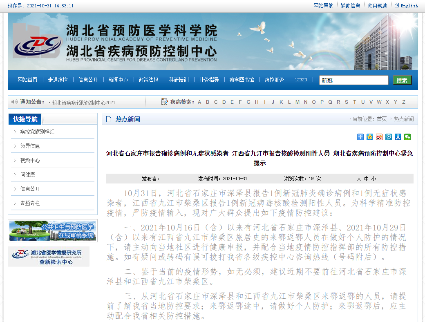Select disease index letter W
Screen dimensions: 425x322
coord(379,102)
